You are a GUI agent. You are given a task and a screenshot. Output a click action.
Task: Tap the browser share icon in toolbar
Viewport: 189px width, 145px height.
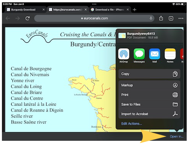coord(161,18)
